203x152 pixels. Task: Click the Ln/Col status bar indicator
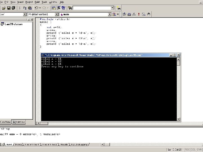(x=175, y=150)
